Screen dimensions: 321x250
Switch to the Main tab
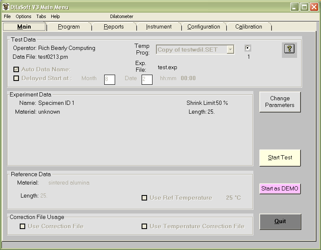point(24,26)
